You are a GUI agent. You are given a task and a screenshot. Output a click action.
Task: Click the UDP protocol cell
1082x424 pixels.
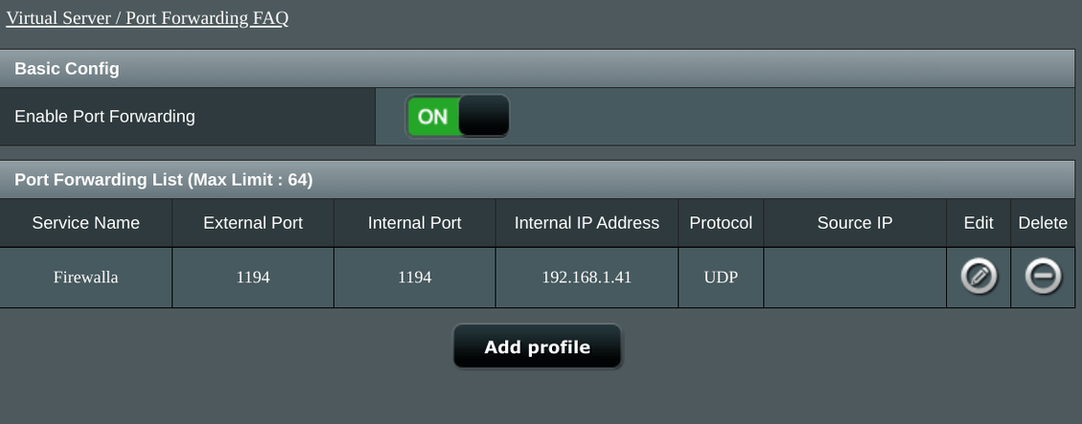[x=721, y=277]
